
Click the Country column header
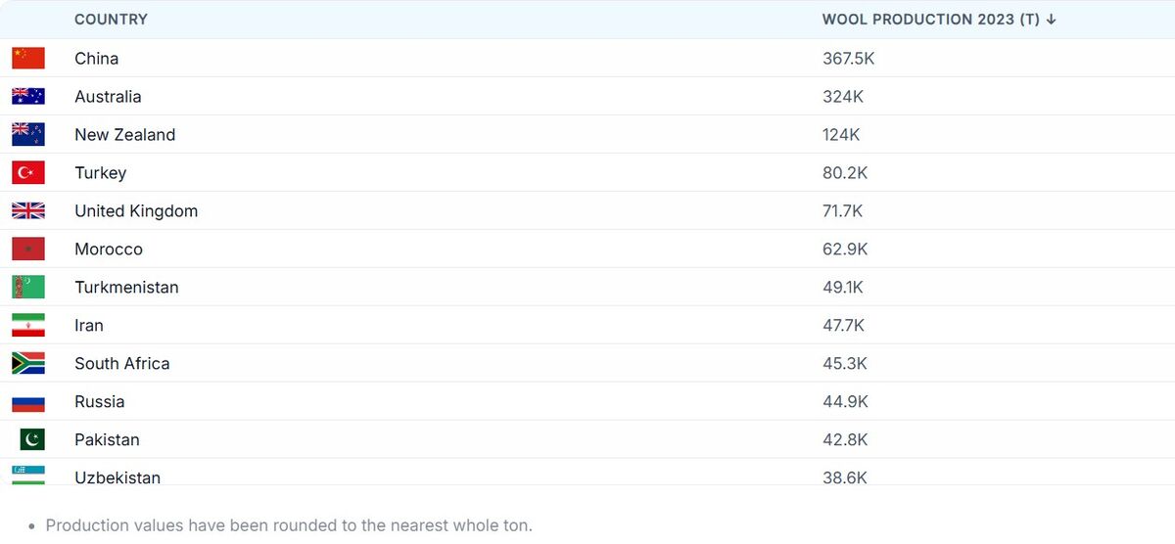pyautogui.click(x=111, y=20)
